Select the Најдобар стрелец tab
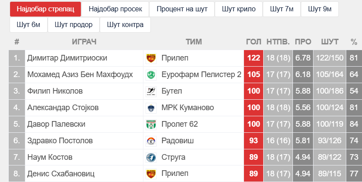The image size is (362, 182). 45,9
